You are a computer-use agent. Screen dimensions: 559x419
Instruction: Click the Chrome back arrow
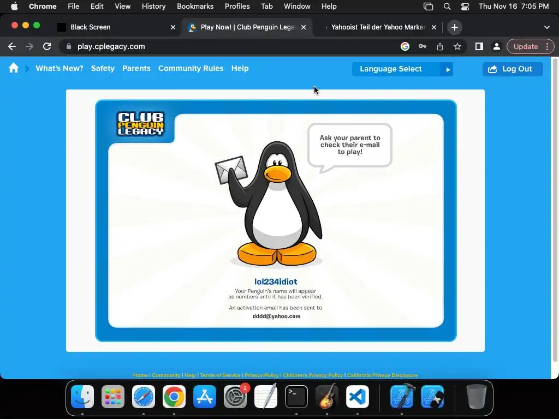tap(12, 47)
